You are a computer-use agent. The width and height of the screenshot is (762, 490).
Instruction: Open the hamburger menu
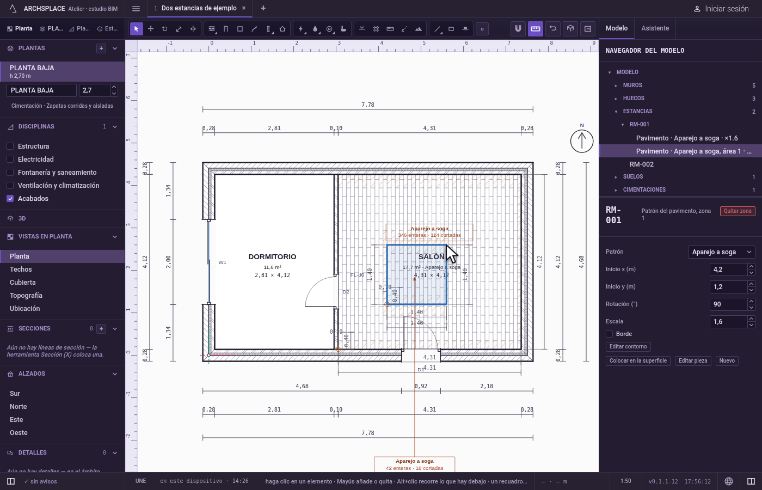[136, 8]
